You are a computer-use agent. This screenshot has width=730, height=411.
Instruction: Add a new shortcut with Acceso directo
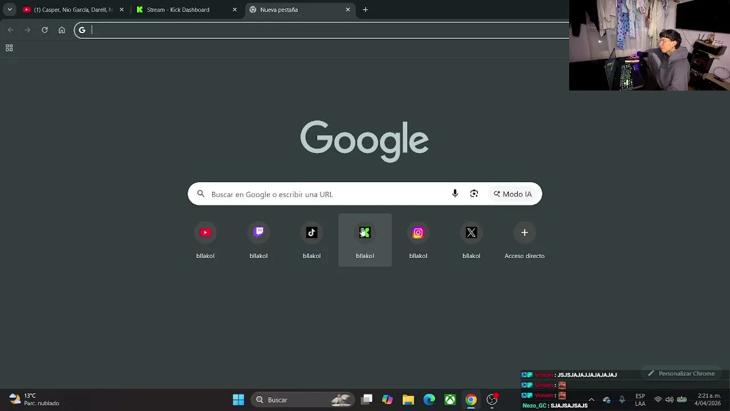click(525, 240)
